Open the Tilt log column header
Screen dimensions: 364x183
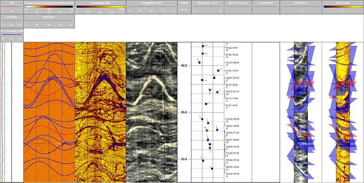click(x=12, y=3)
